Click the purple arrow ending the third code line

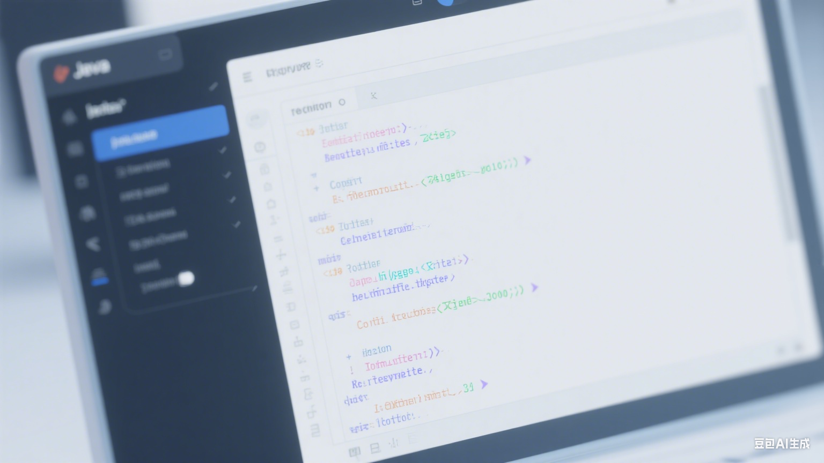coord(527,160)
